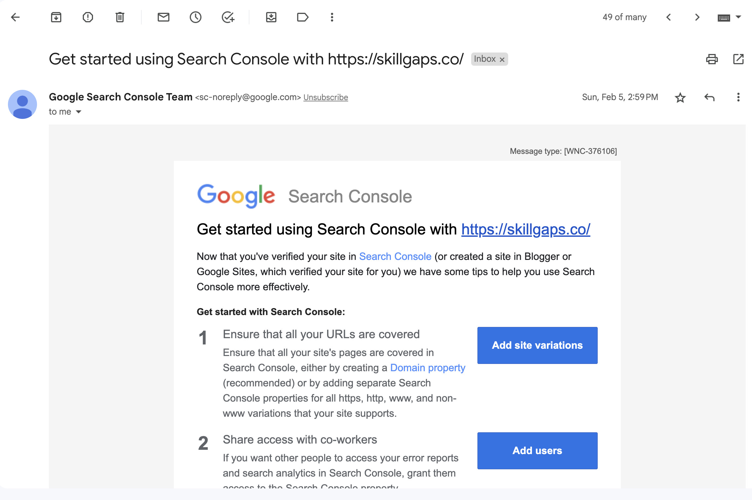The height and width of the screenshot is (500, 752).
Task: Mark the email as unread
Action: tap(163, 17)
